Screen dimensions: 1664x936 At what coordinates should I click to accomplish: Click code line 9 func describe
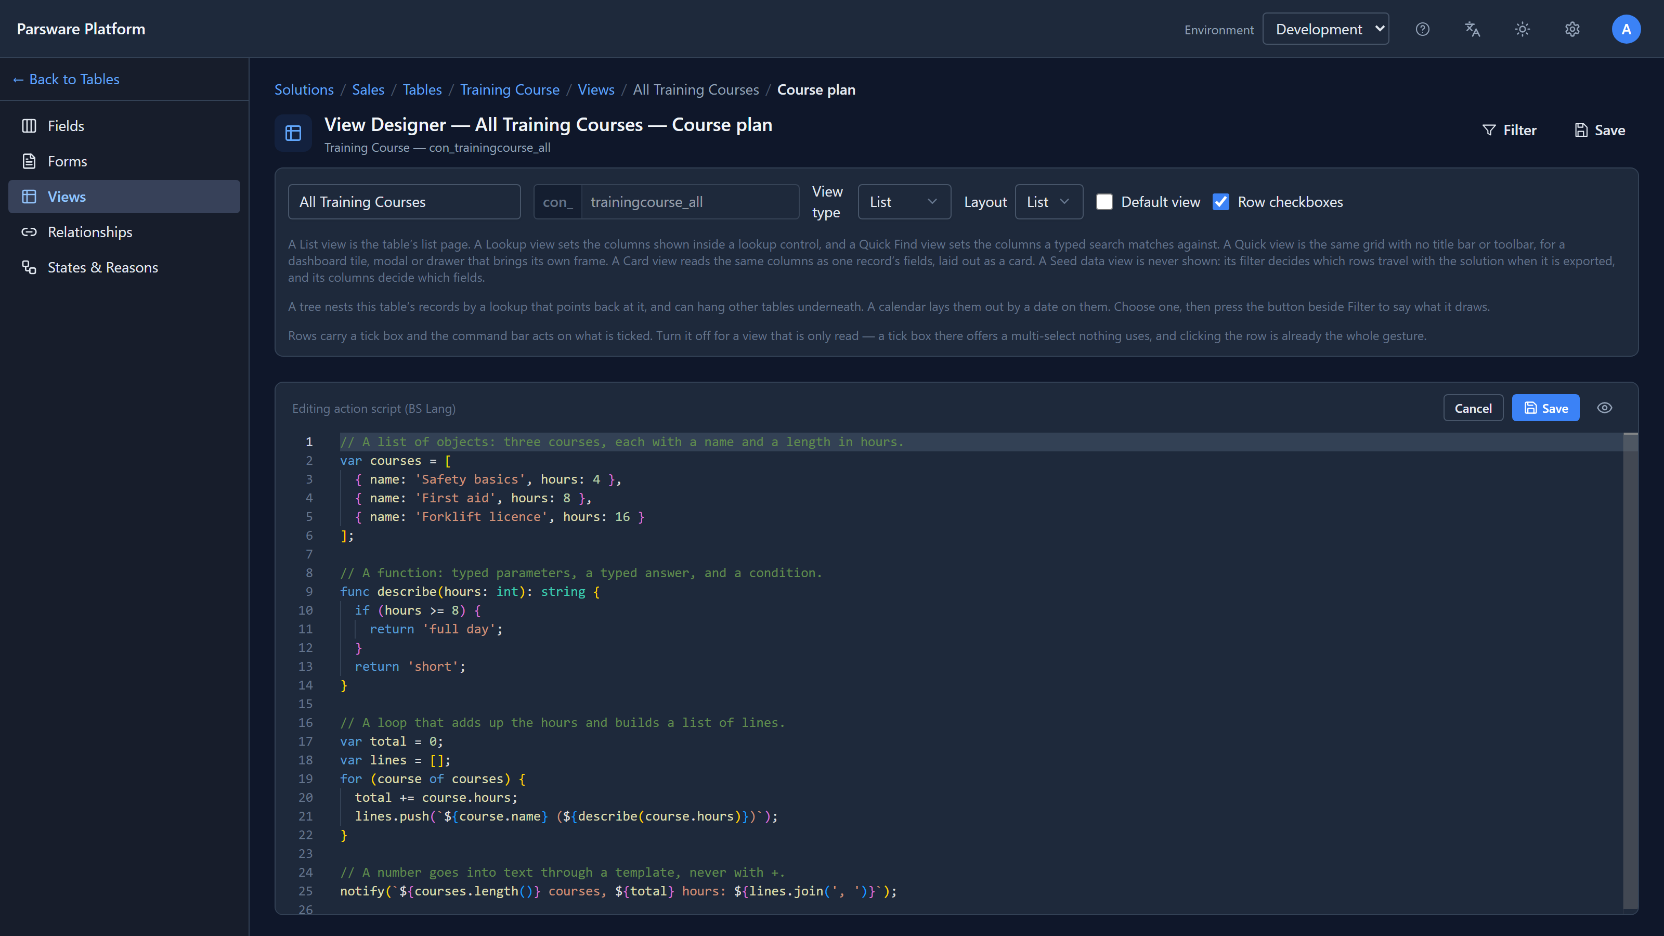470,592
